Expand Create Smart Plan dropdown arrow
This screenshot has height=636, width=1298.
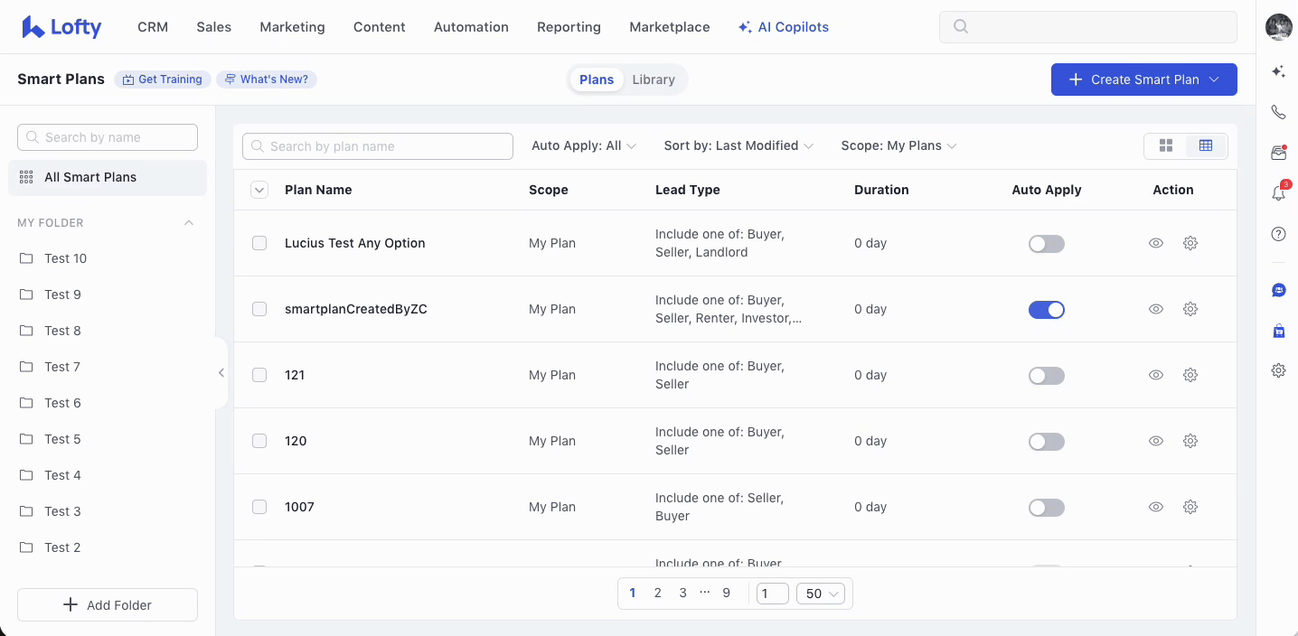tap(1215, 79)
